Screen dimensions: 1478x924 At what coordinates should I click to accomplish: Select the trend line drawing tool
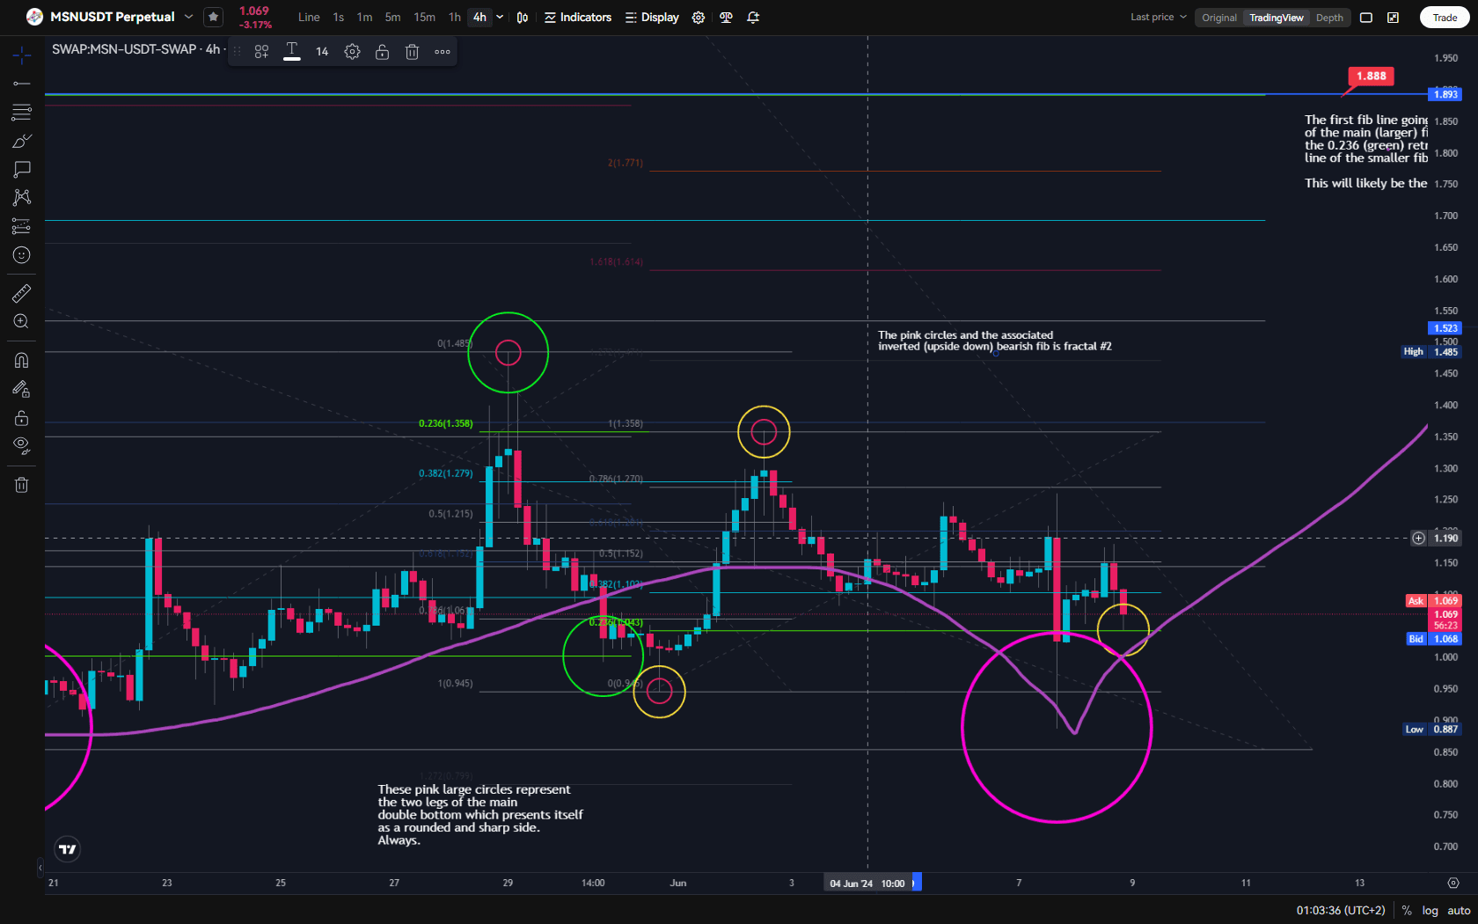tap(22, 84)
